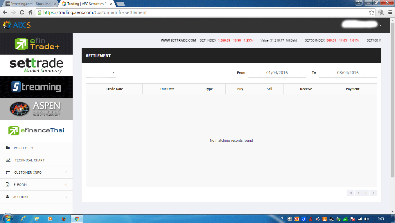Image resolution: width=395 pixels, height=223 pixels.
Task: Click the Sell column header
Action: (270, 89)
